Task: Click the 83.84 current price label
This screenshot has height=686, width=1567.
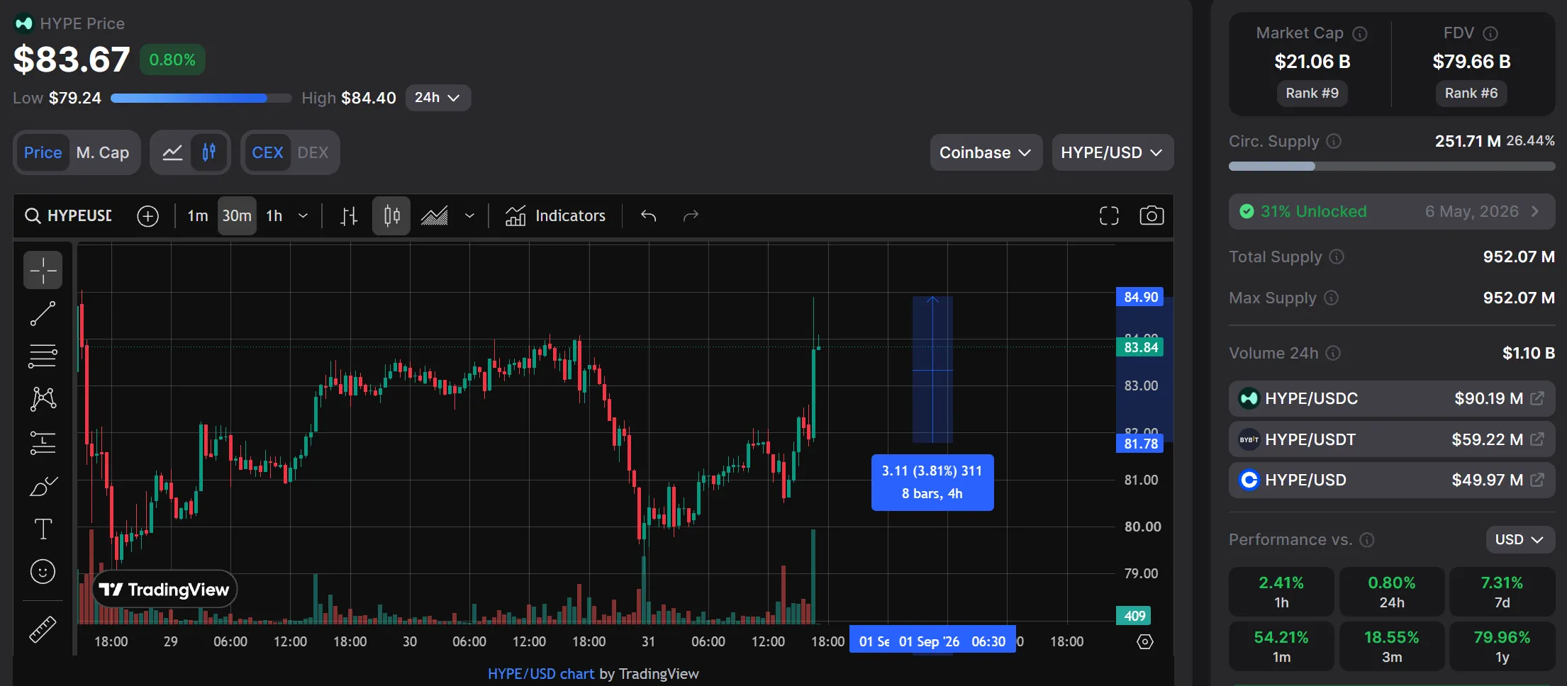Action: coord(1140,347)
